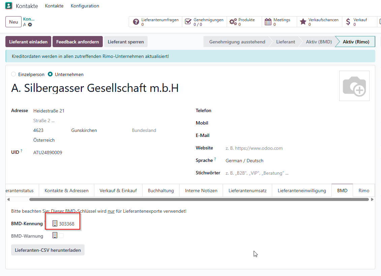Screen dimensions: 381x276
Task: Click Feedback anfordern button
Action: tap(77, 42)
